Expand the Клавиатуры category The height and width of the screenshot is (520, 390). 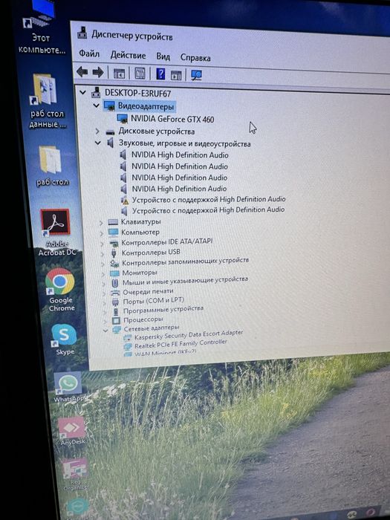[101, 223]
